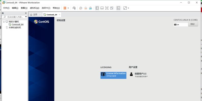Maximize the VMware Workstation window
The width and height of the screenshot is (202, 101).
coord(189,3)
